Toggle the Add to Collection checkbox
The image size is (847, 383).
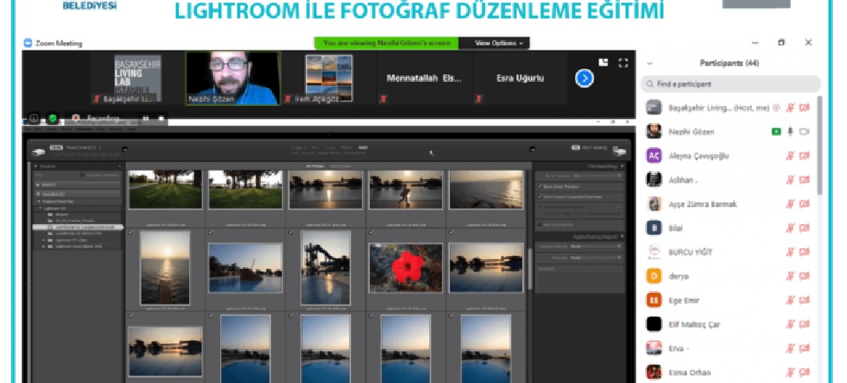pyautogui.click(x=540, y=224)
